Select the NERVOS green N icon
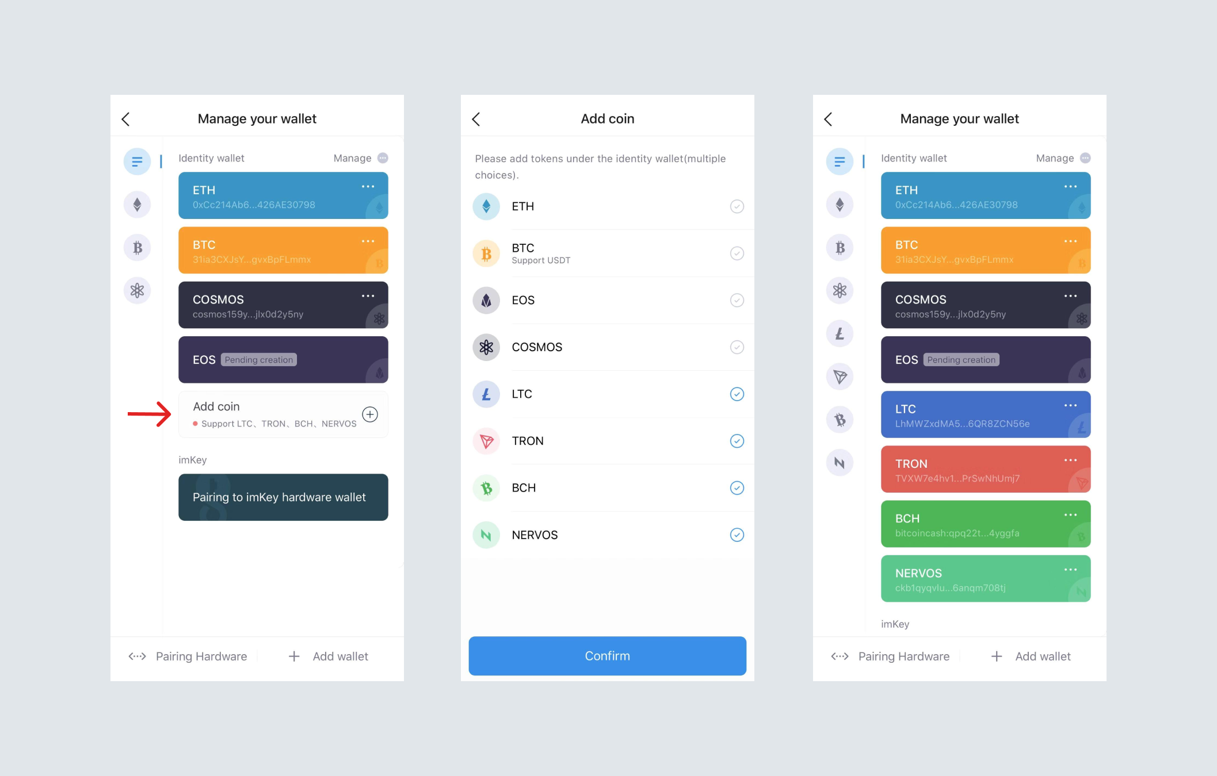1217x776 pixels. 486,534
